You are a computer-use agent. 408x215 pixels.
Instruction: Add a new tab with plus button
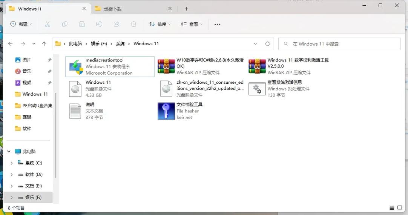(186, 9)
